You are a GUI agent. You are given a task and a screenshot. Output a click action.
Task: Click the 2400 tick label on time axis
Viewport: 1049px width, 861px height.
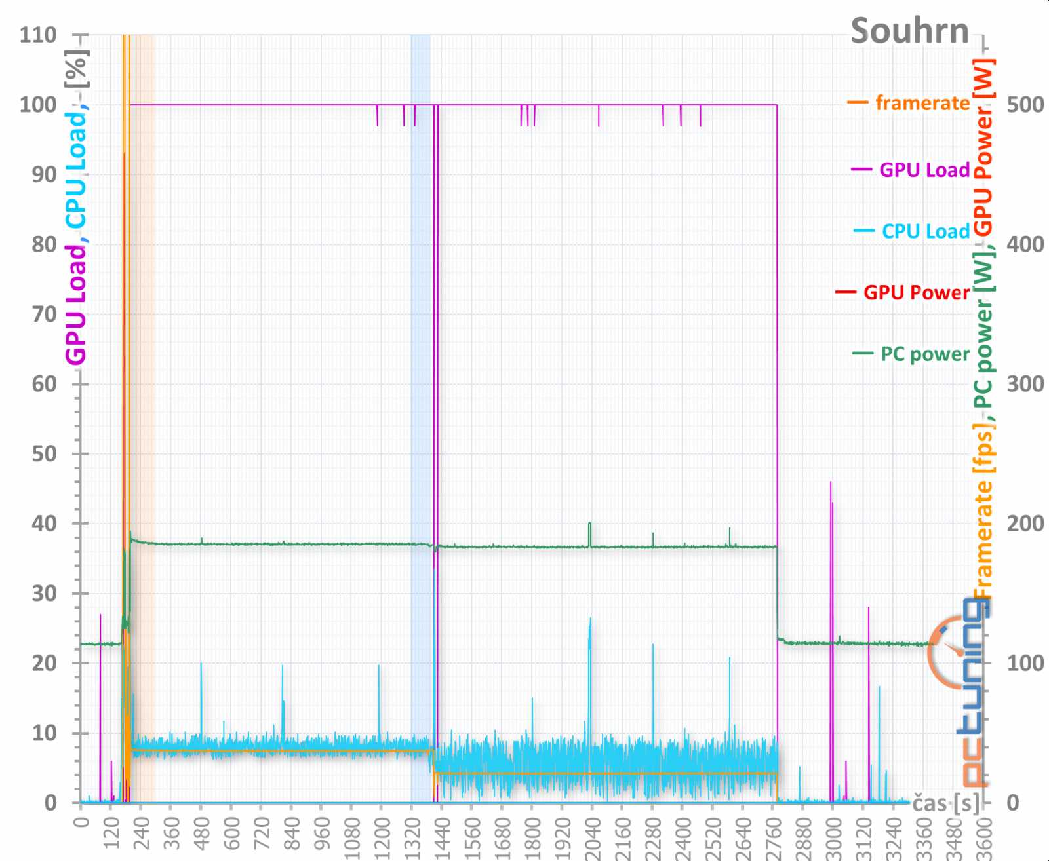683,838
